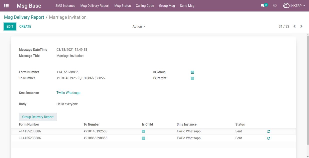Screen dimensions: 309x158
Task: Sort by the Is Child column header
Action: point(147,124)
